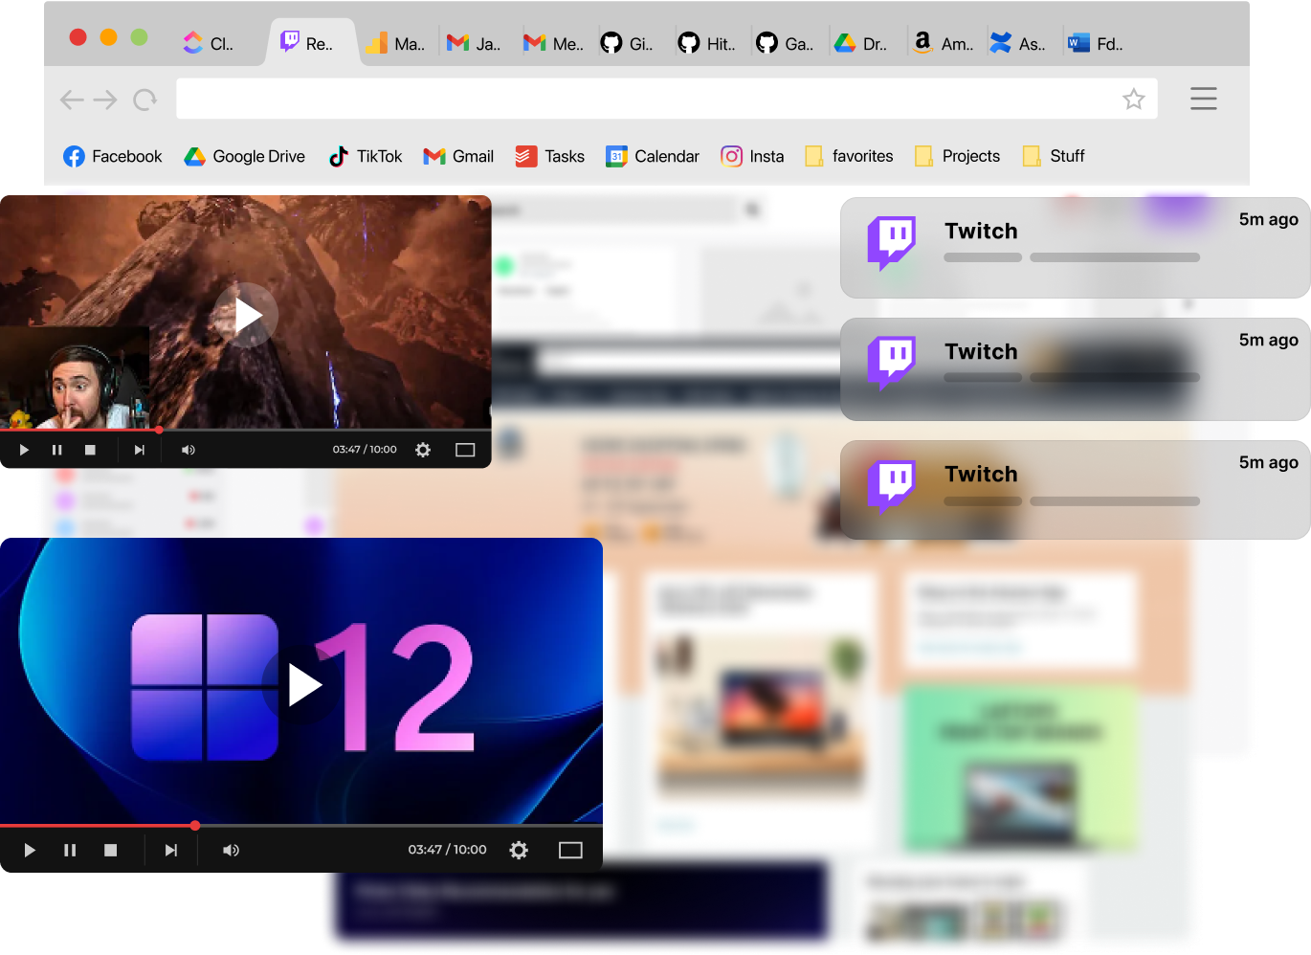Switch to the Cl.. browser tab

tap(209, 43)
